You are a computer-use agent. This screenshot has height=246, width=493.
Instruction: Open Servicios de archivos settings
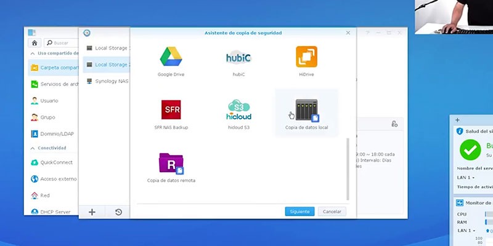[x=54, y=84]
